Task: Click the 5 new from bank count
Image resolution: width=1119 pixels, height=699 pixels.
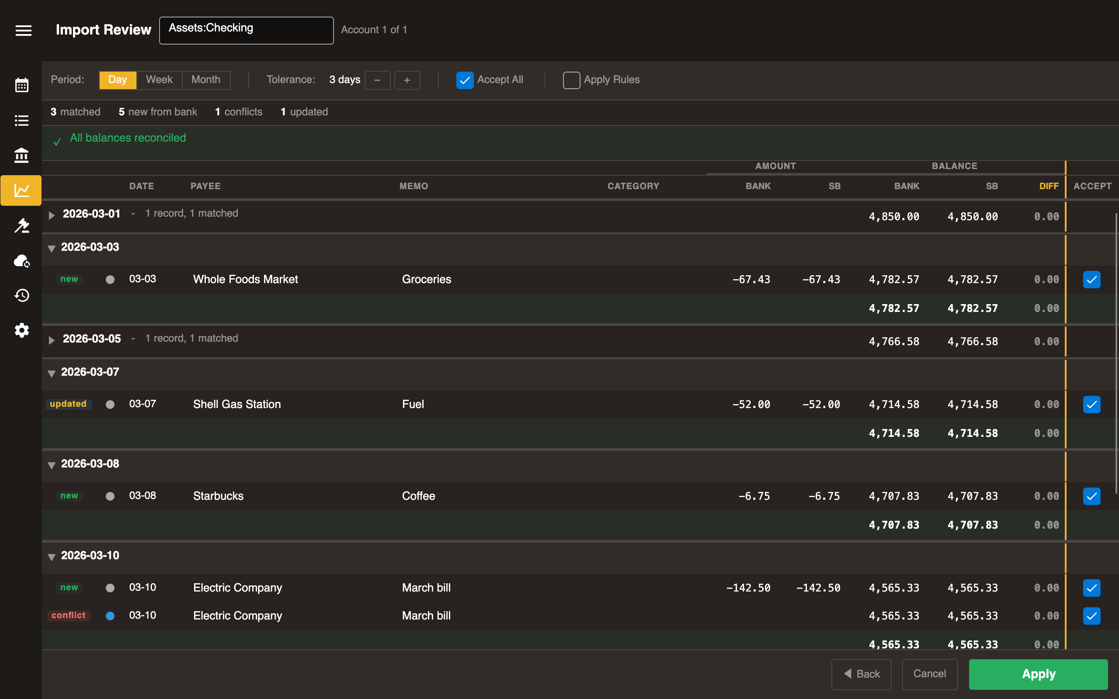Action: [x=158, y=112]
